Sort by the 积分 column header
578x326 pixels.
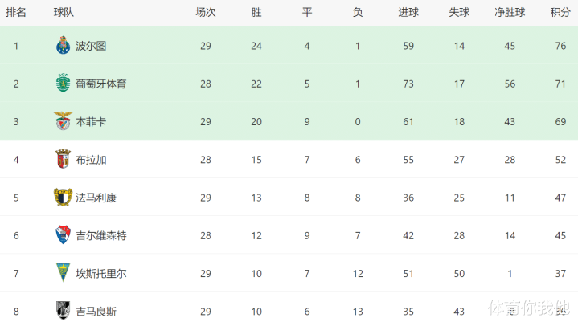(560, 12)
